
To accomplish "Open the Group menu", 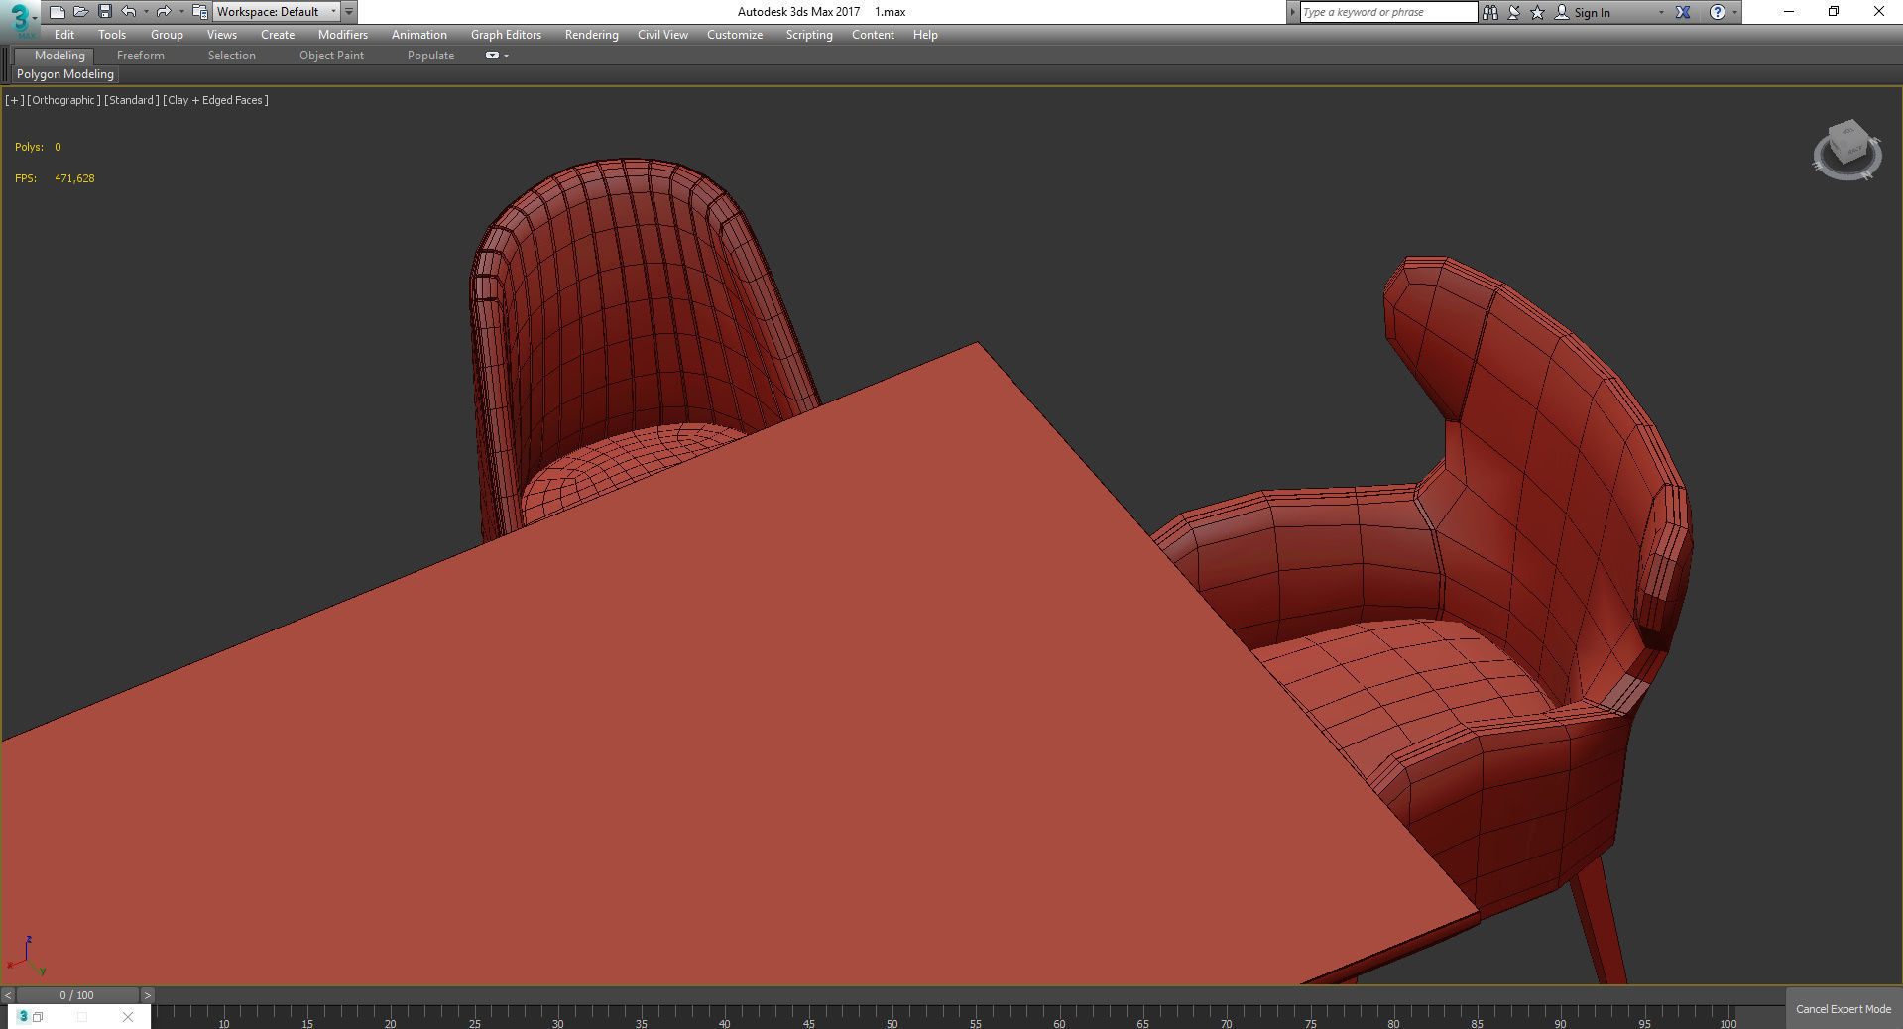I will pyautogui.click(x=167, y=35).
